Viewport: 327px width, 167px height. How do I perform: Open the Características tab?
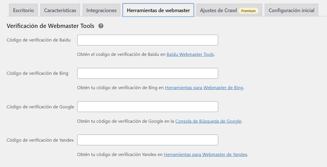tap(60, 10)
